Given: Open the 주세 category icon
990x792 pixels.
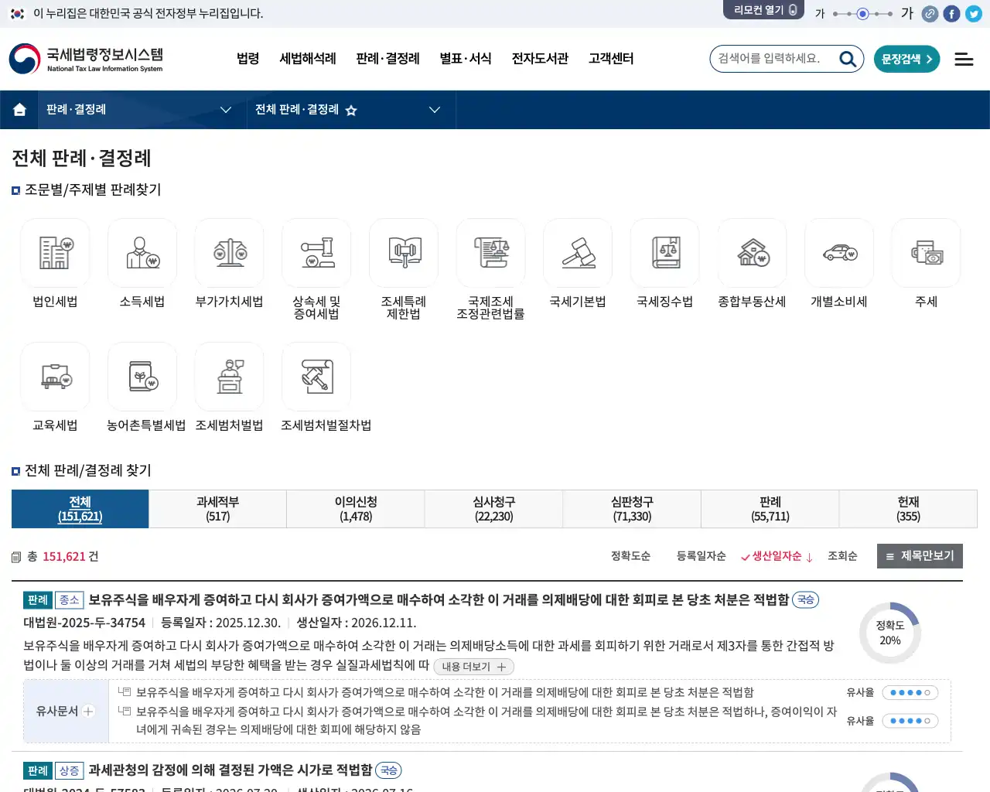Looking at the screenshot, I should [927, 253].
